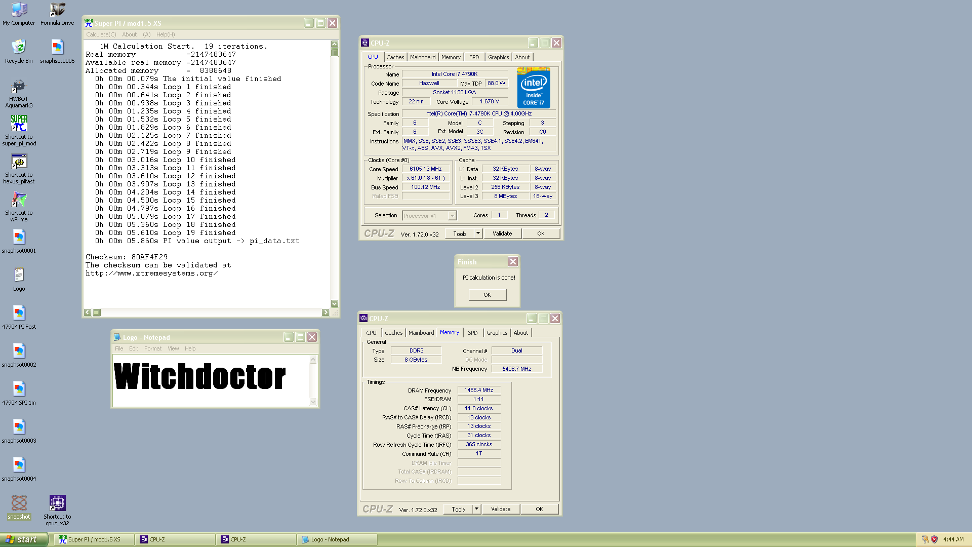972x547 pixels.
Task: Switch to Caches tab in upper CPU-Z
Action: tap(395, 57)
